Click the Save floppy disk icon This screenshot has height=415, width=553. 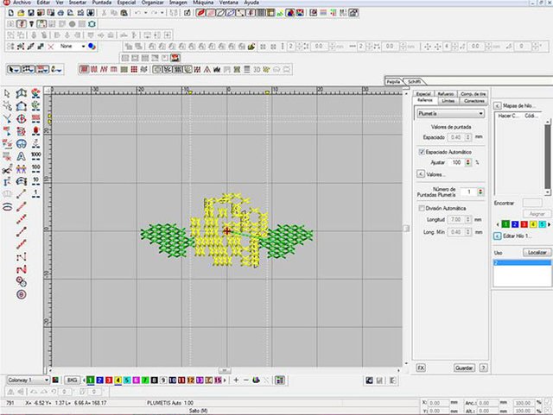[x=31, y=13]
